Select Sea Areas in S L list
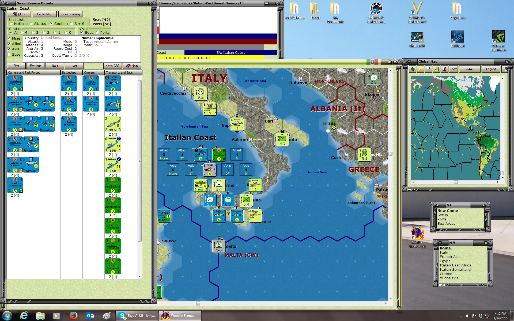Screen dimensions: 514x321 (x=446, y=223)
